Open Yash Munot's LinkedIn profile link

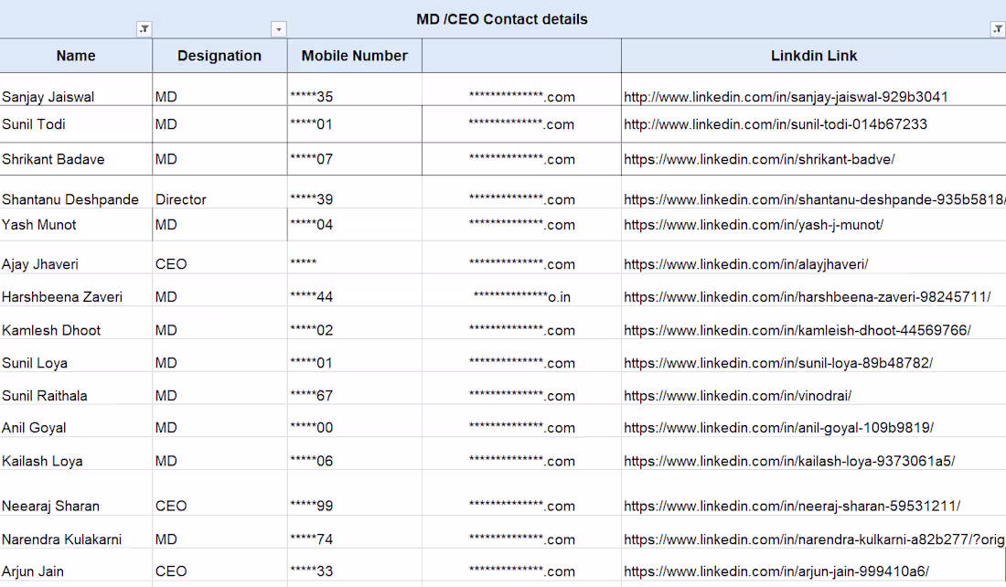(754, 225)
